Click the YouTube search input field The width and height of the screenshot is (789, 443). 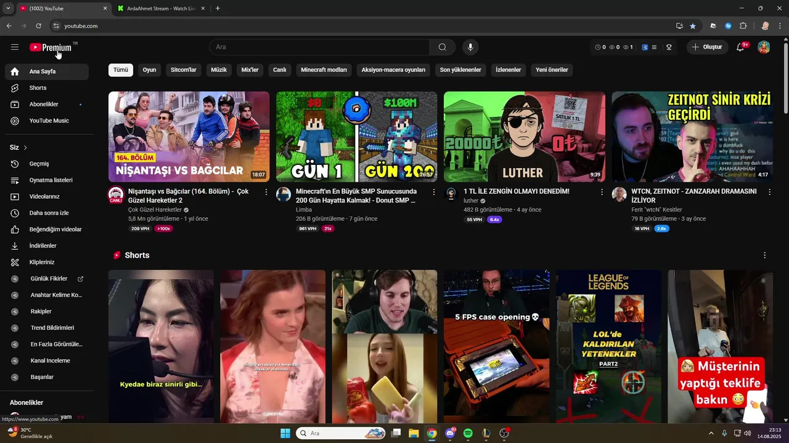point(319,47)
